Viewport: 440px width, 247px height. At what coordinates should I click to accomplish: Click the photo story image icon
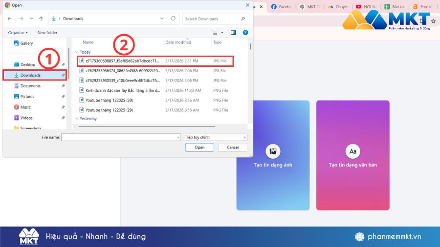(273, 151)
